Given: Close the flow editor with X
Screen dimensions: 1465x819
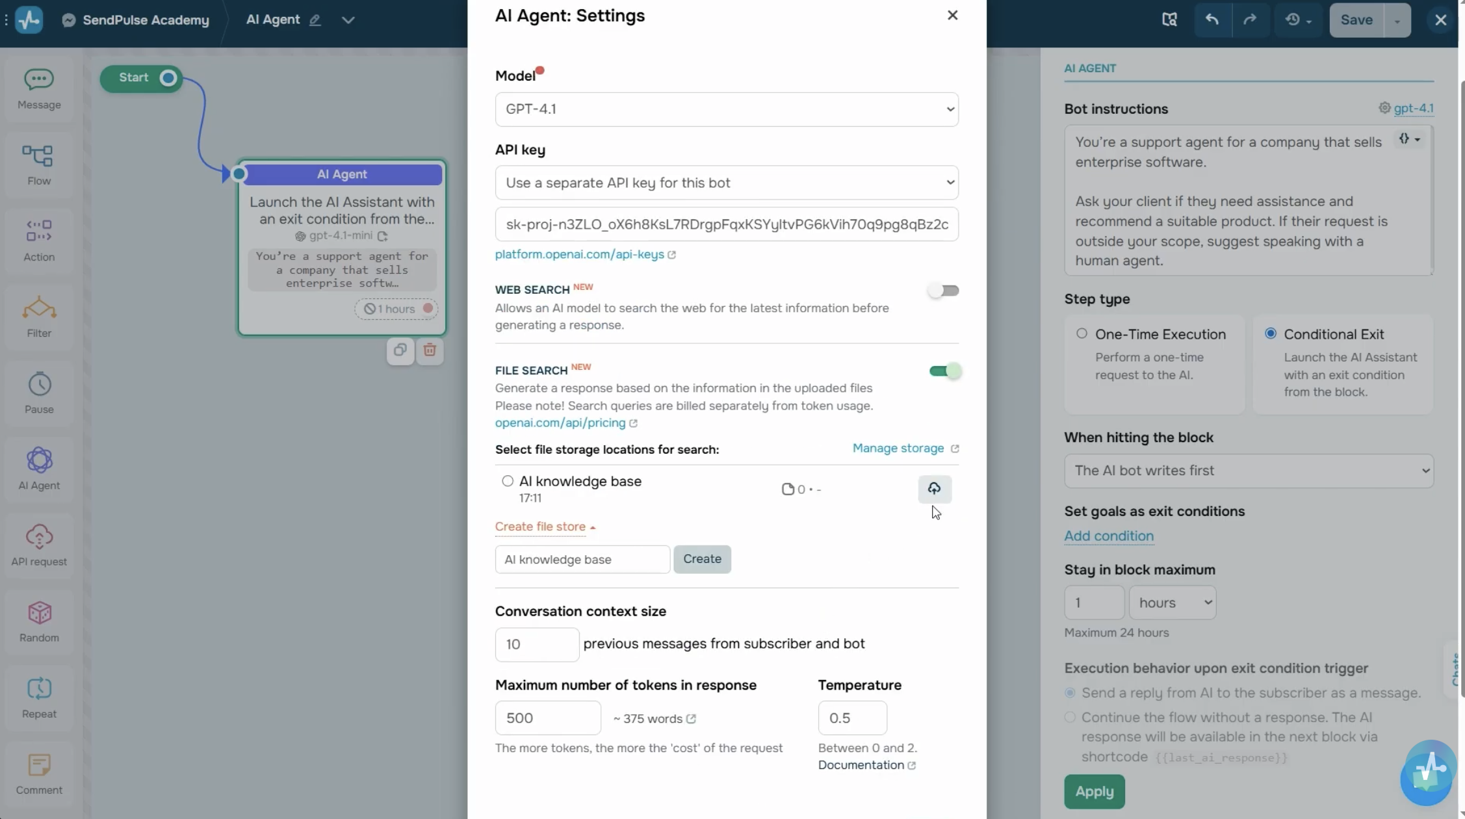Looking at the screenshot, I should pyautogui.click(x=1440, y=19).
